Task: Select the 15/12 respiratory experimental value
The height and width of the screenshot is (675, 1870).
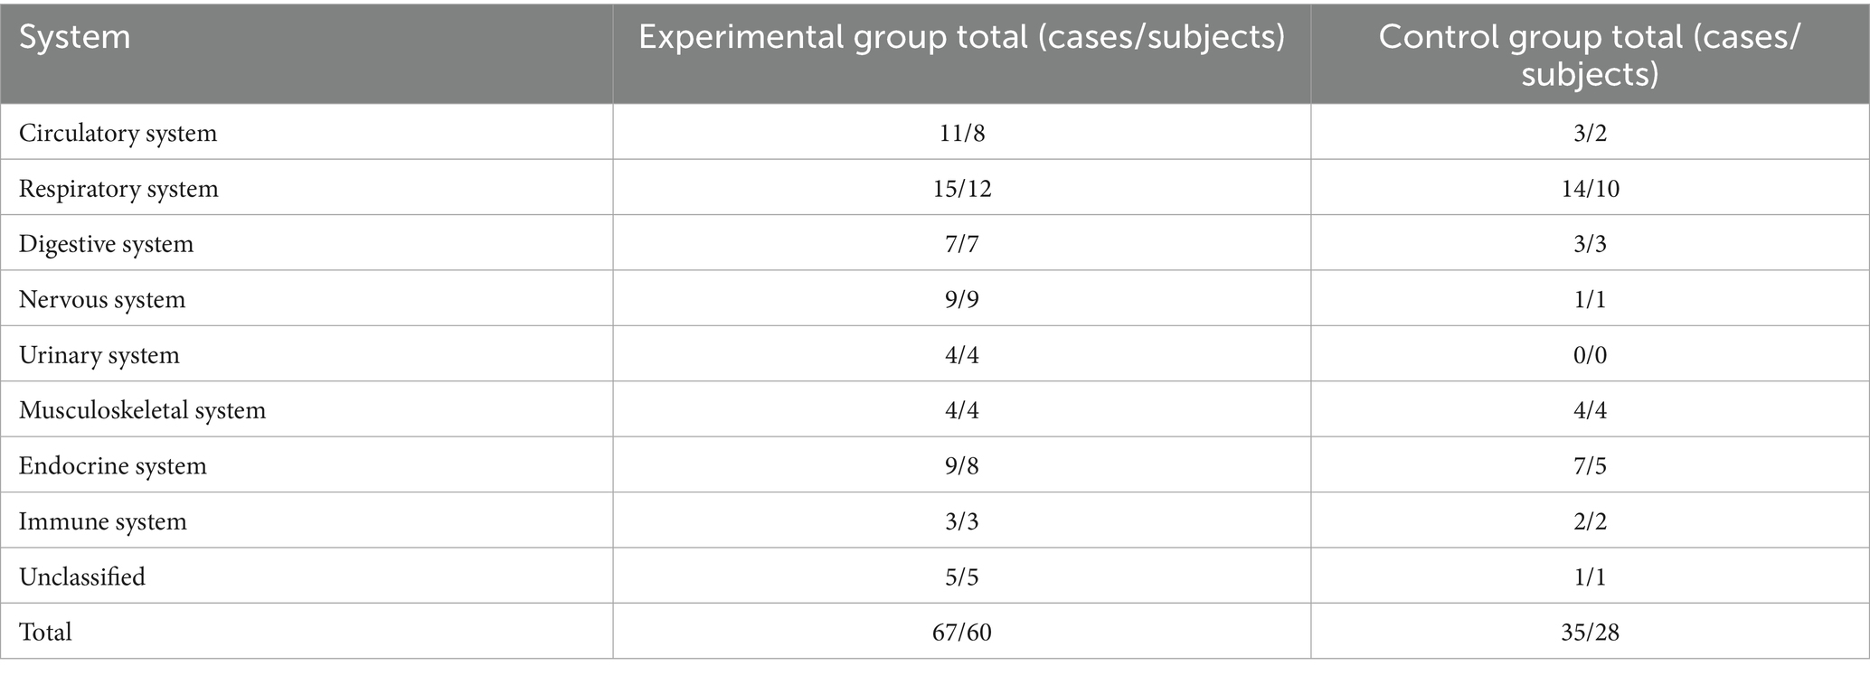Action: click(961, 189)
